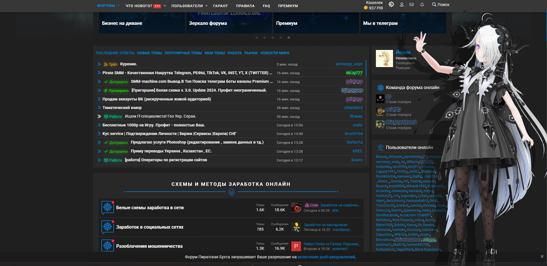
Task: Click red eye avatar of last poster XEK
Action: 296,207
